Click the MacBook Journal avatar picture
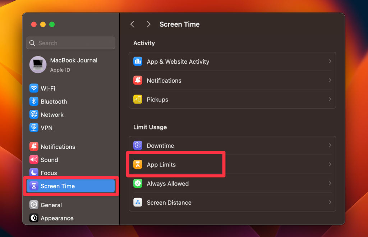368x237 pixels. (x=38, y=65)
